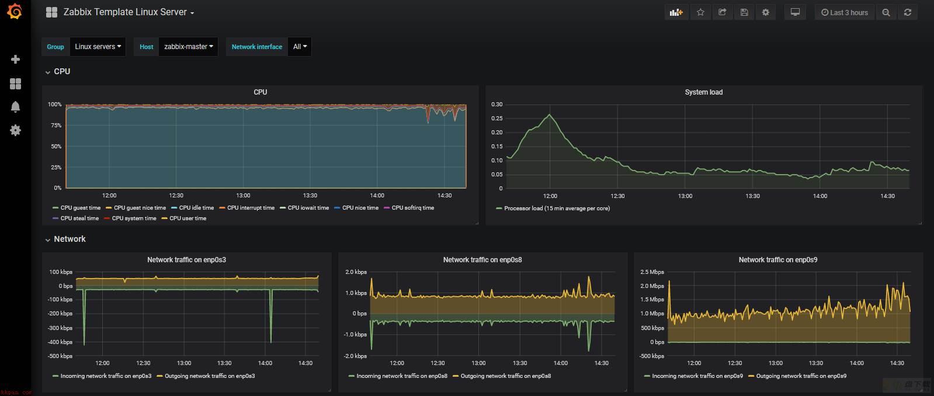Open the Dashboards grid icon in sidebar

16,84
